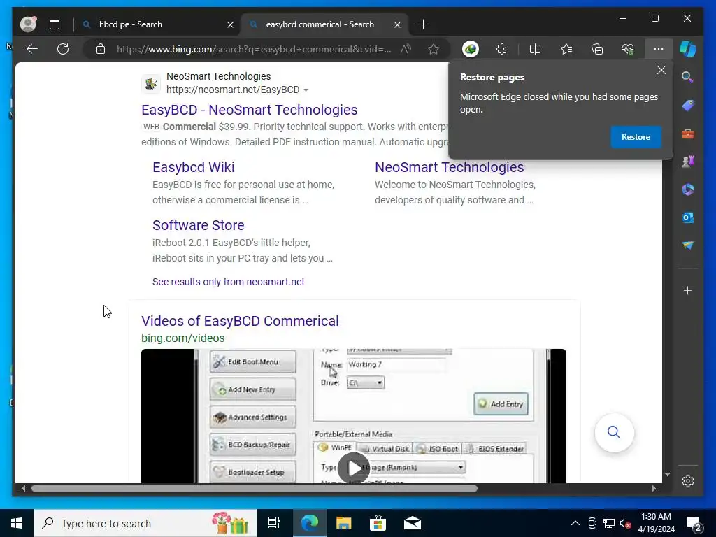Open the Easybcd Wiki link
The height and width of the screenshot is (537, 716).
[194, 167]
